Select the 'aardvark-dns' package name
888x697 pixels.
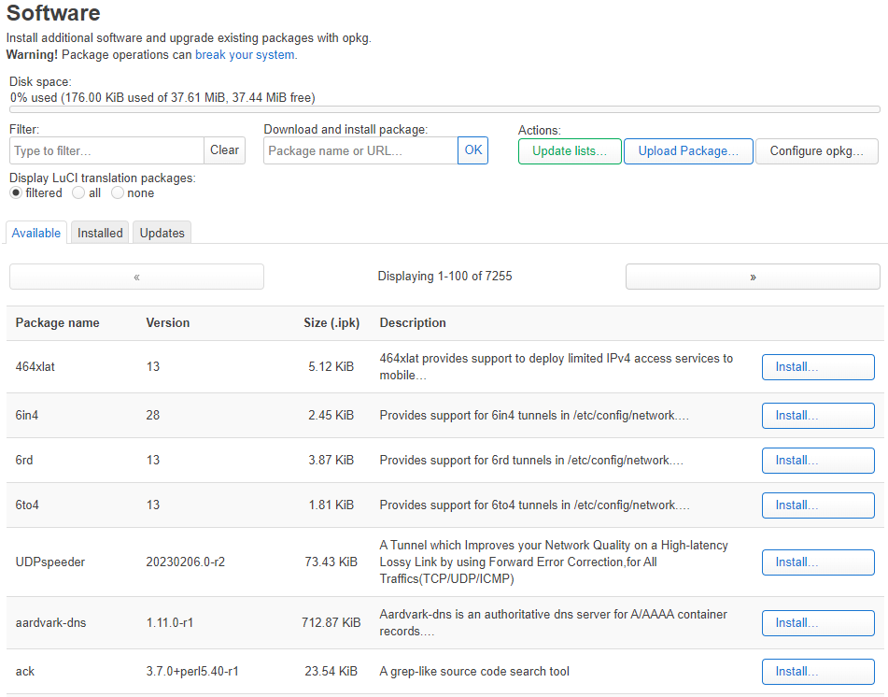(x=51, y=623)
